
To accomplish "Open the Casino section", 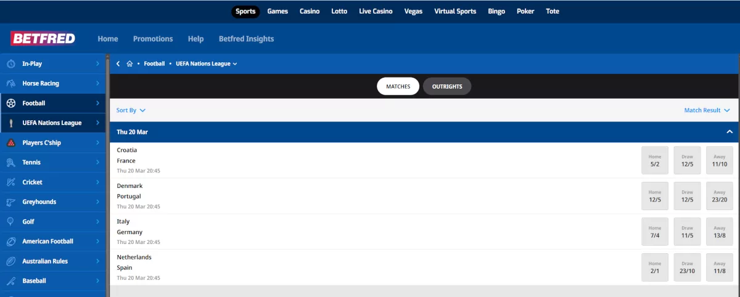I will (x=310, y=11).
